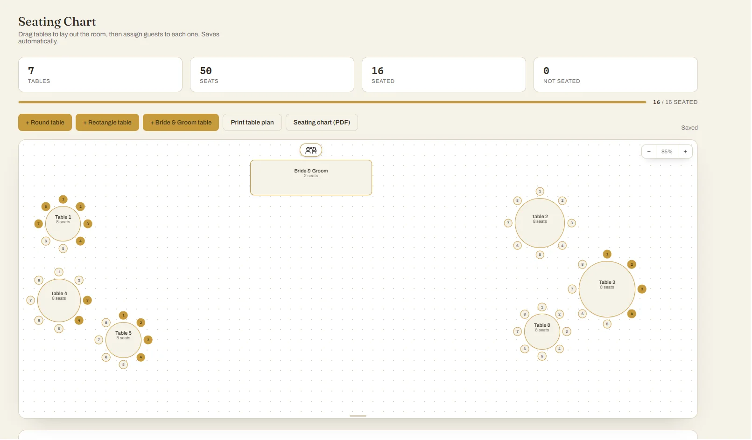Select seat 7 on Table 4
This screenshot has height=440, width=752.
(x=31, y=301)
